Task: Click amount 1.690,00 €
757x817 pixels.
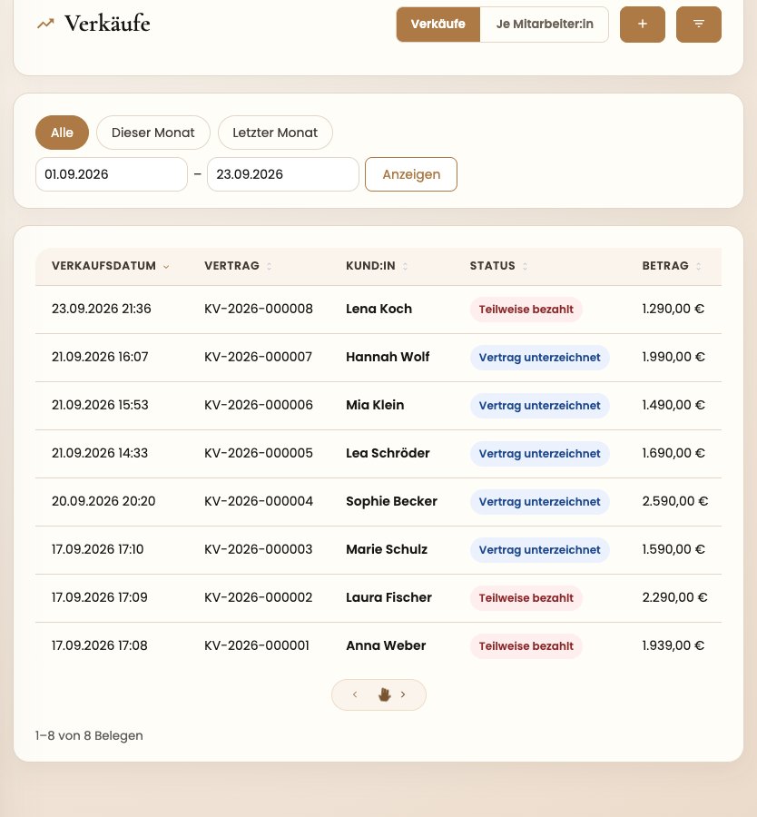Action: [673, 453]
